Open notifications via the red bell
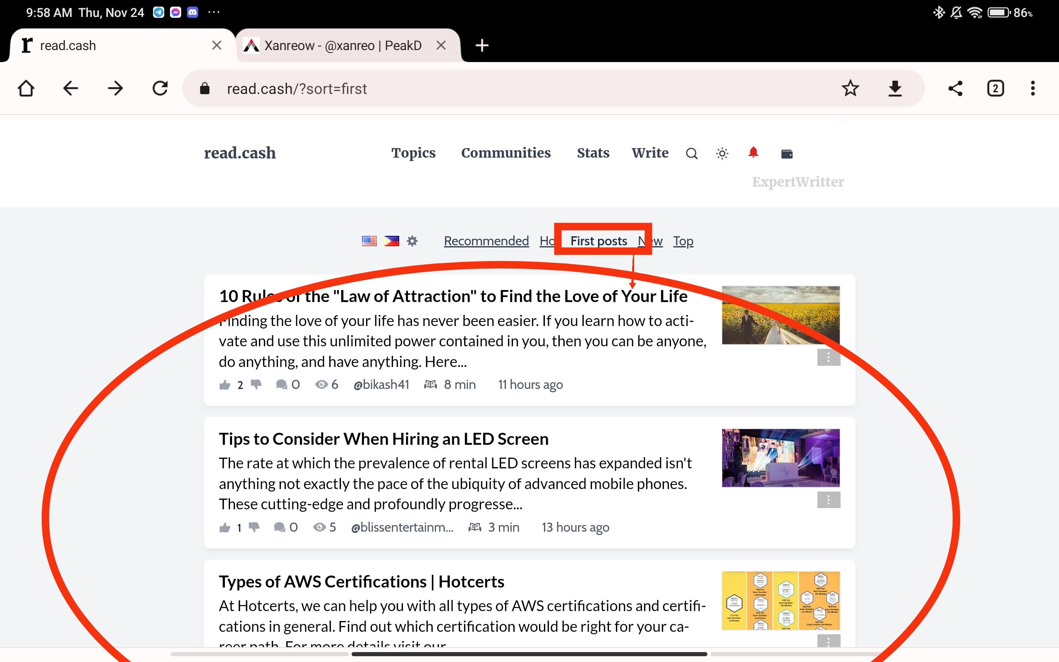The width and height of the screenshot is (1059, 662). coord(753,152)
